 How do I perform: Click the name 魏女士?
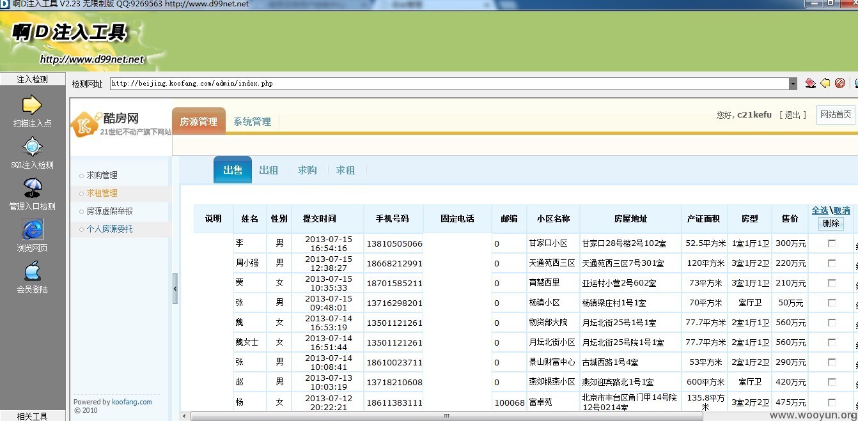tap(247, 342)
